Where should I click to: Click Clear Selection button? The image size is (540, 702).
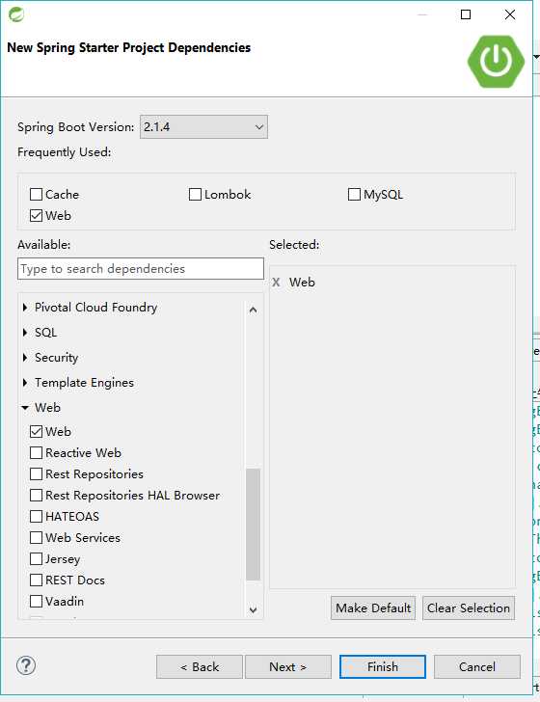click(469, 607)
